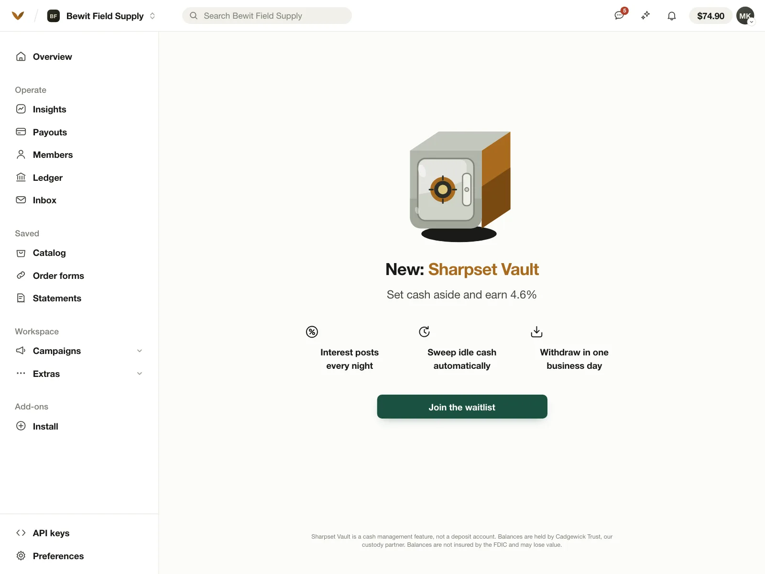The width and height of the screenshot is (765, 574).
Task: Open Install add-ons
Action: pos(45,426)
